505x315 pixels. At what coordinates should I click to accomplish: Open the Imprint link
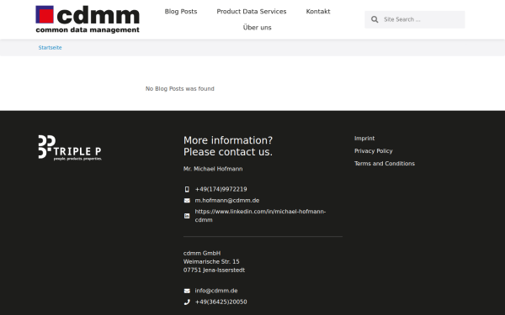tap(364, 139)
